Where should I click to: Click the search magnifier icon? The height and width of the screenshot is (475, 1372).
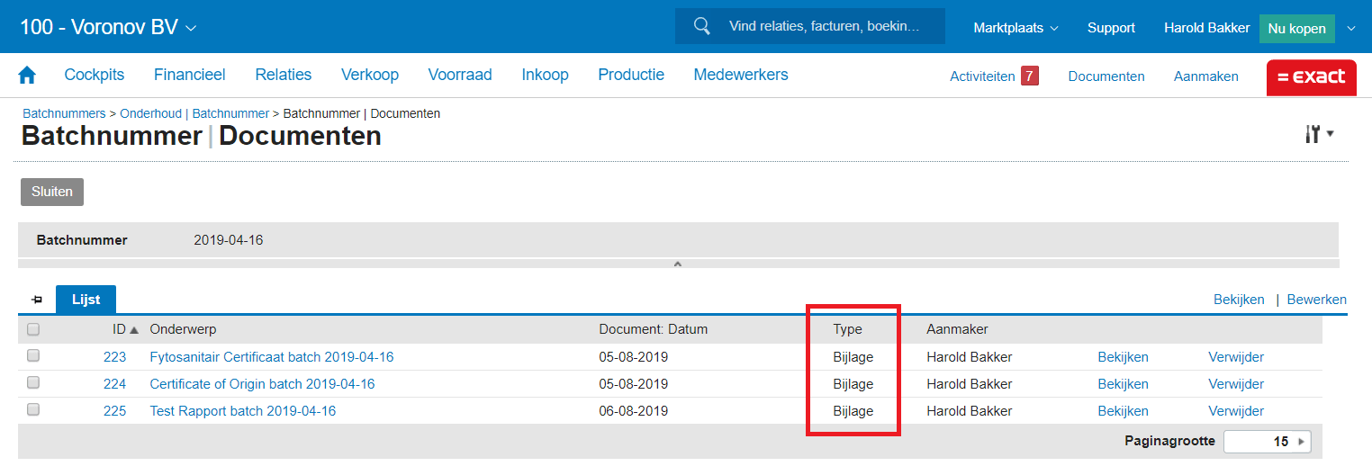[x=702, y=27]
